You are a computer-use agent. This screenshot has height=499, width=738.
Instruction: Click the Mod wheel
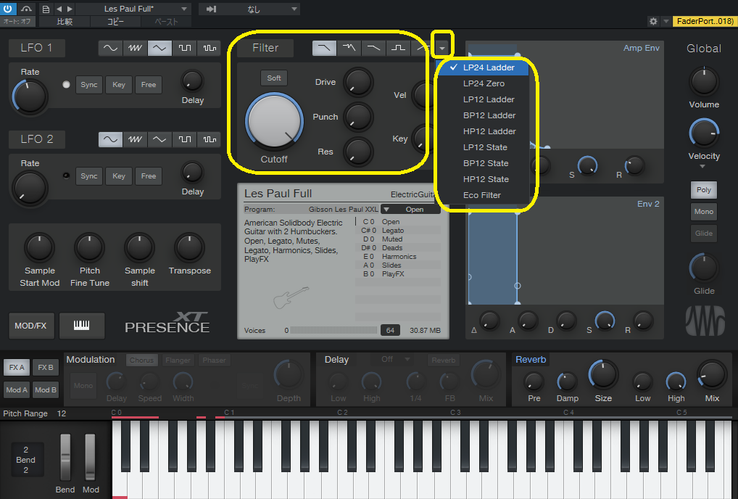[x=90, y=457]
